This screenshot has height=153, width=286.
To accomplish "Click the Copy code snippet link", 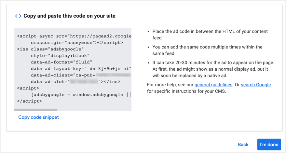I will pyautogui.click(x=38, y=117).
